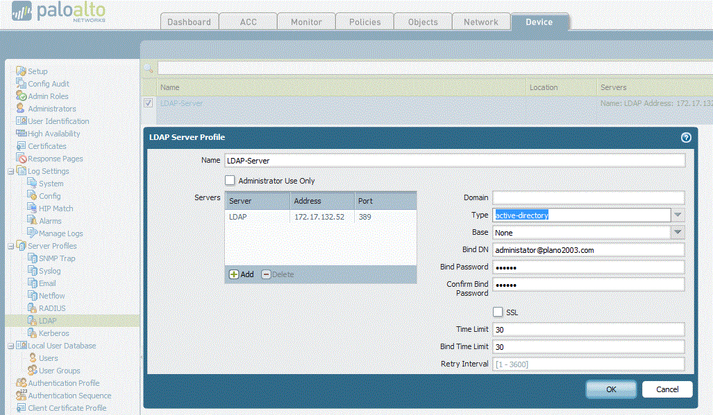Open the RADIUS server profiles

click(x=31, y=308)
